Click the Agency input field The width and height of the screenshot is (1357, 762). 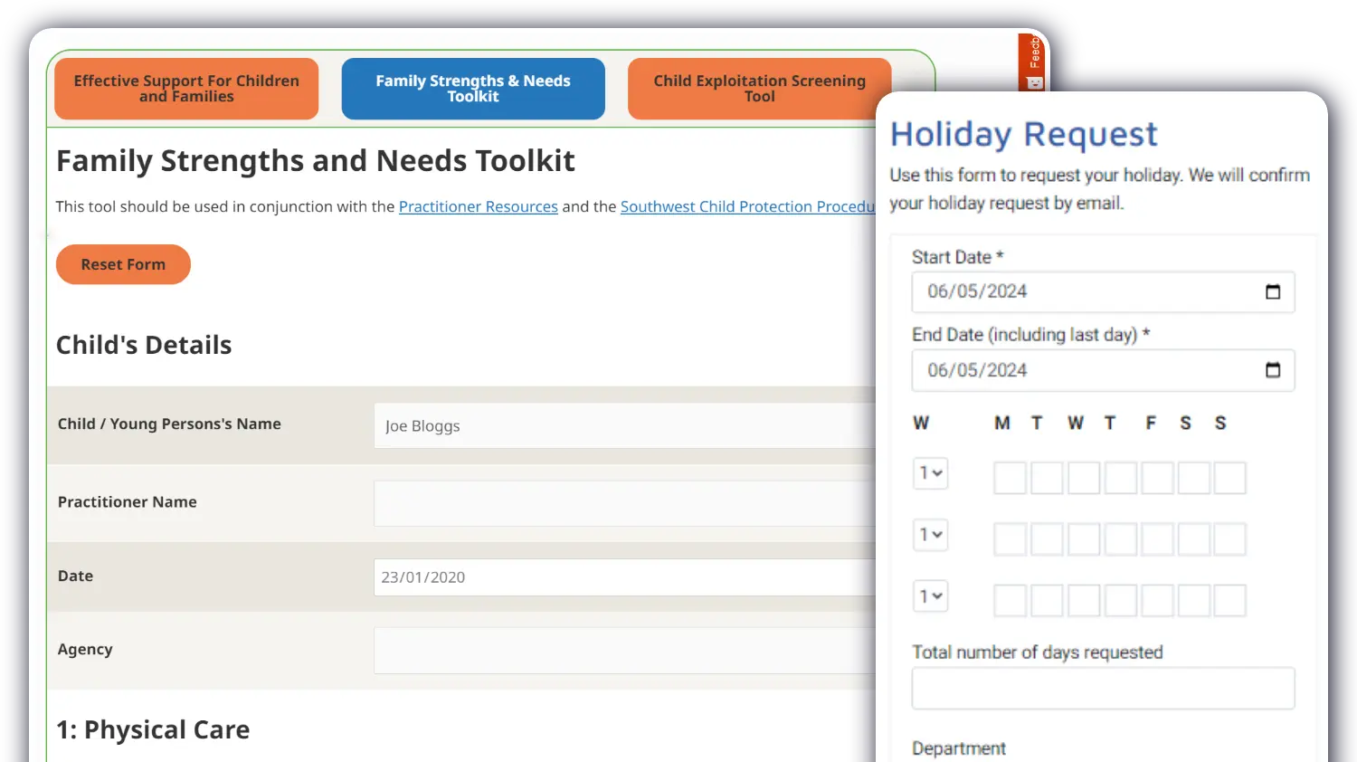tap(624, 651)
